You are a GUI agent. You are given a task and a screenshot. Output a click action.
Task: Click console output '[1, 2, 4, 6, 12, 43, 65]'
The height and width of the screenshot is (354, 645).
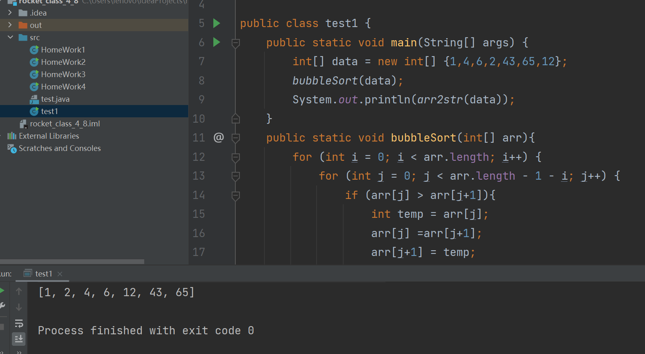pos(116,292)
